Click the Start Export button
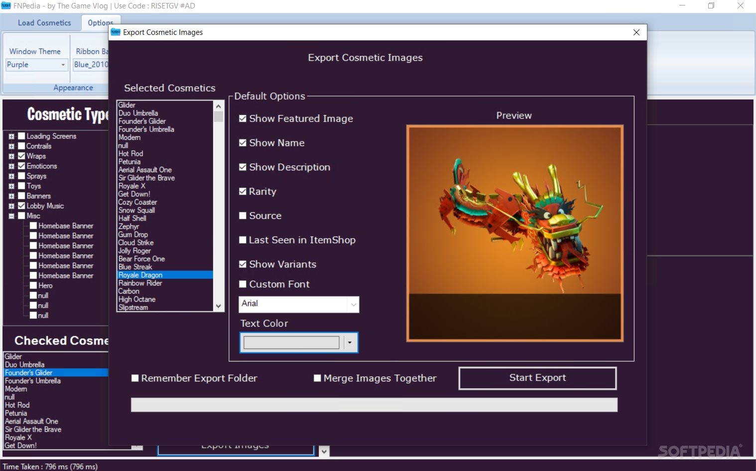This screenshot has width=756, height=471. (537, 378)
